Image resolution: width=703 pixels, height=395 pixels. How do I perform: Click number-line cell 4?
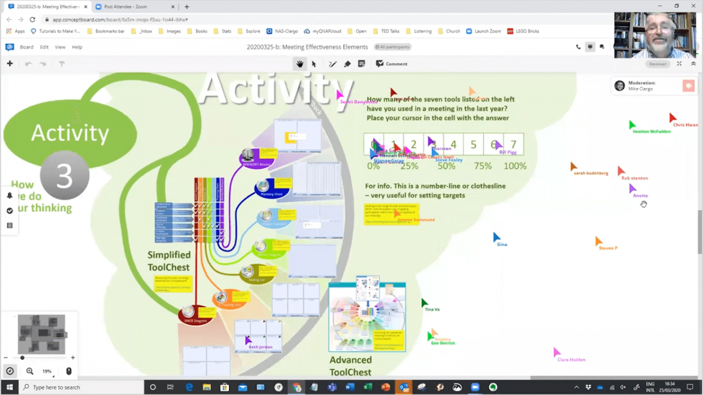pyautogui.click(x=453, y=145)
